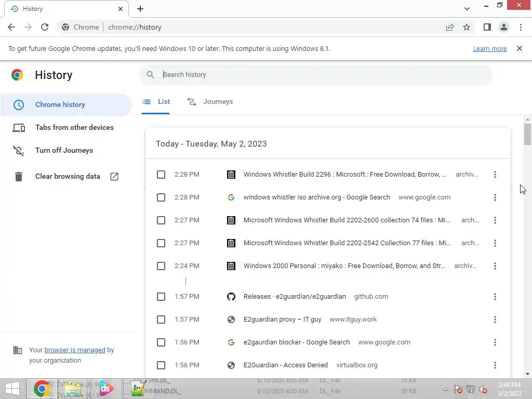Open actions menu for Releases e2guardian entry

point(495,297)
